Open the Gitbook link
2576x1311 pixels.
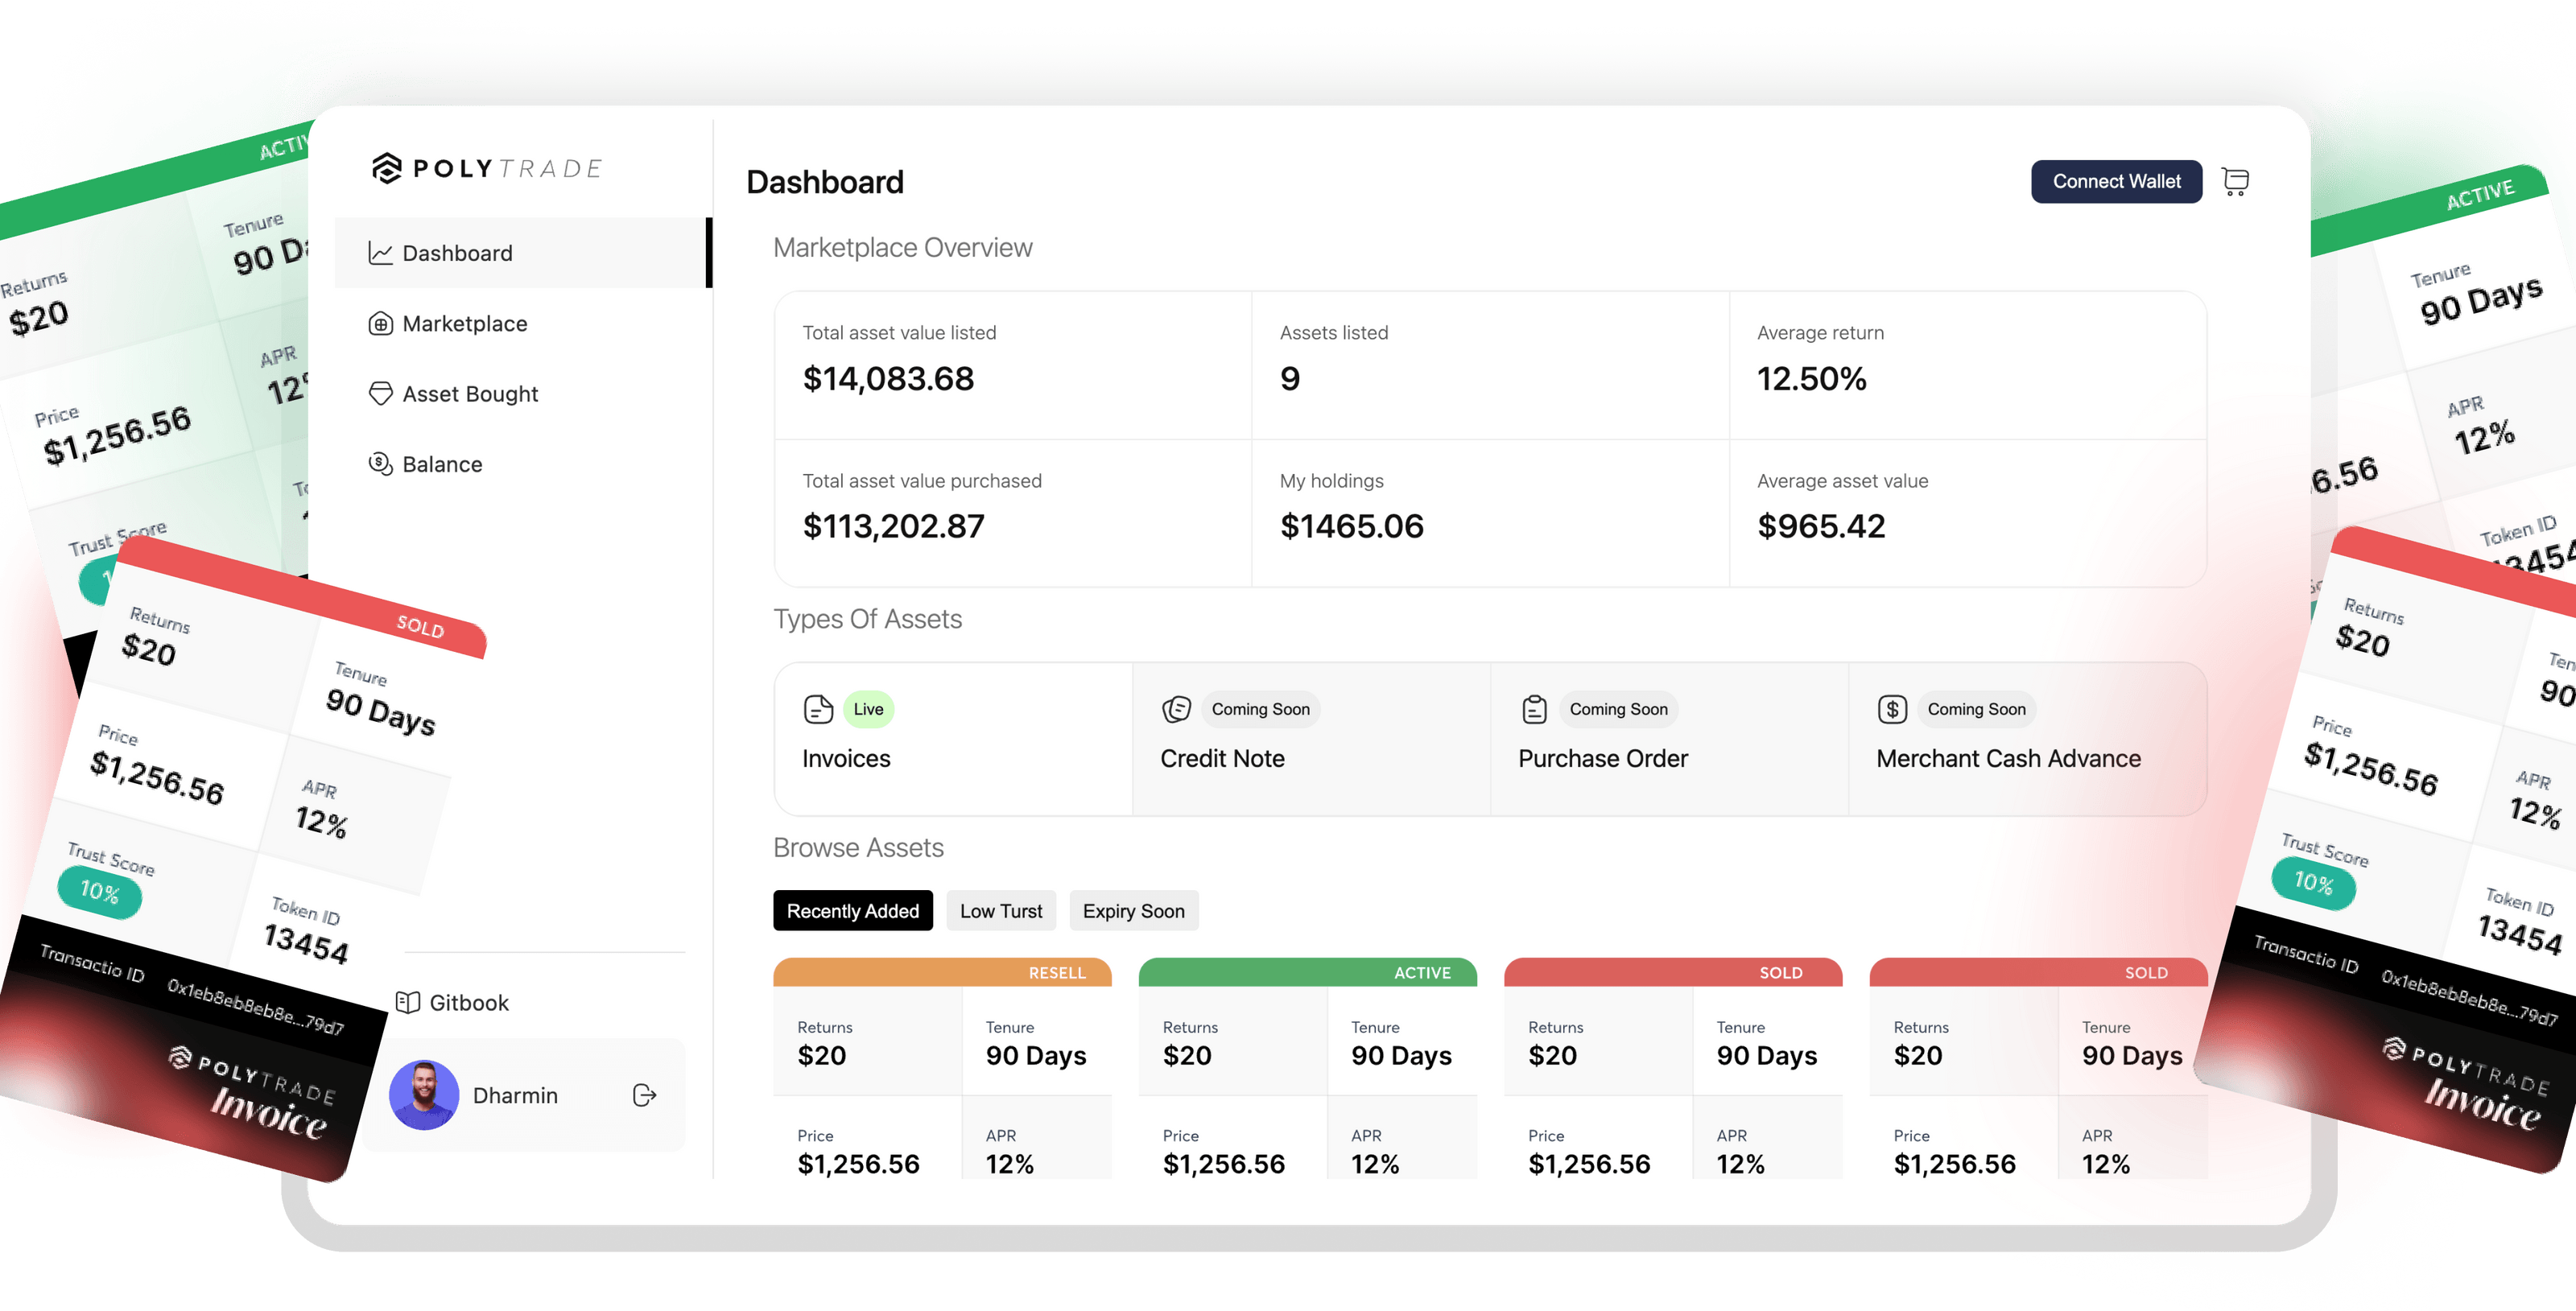click(x=468, y=1002)
